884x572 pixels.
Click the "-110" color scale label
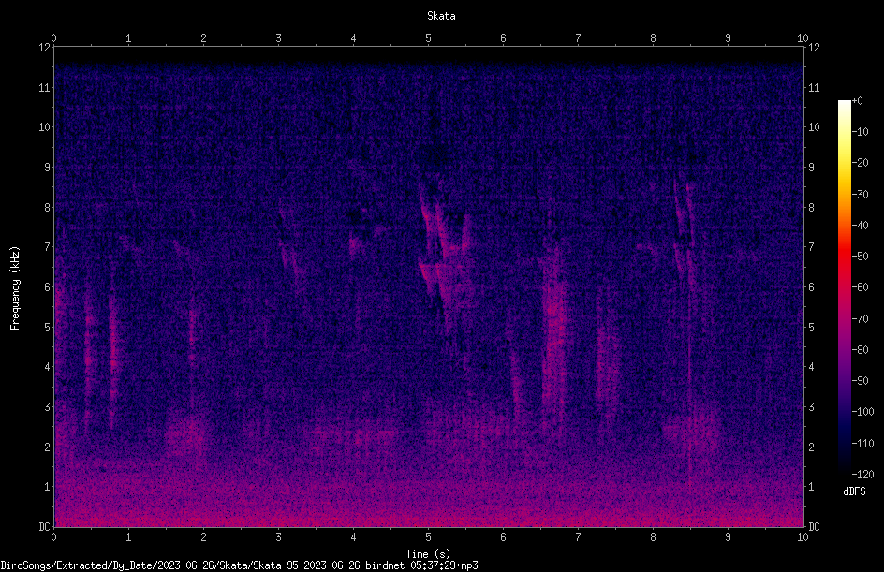click(863, 444)
